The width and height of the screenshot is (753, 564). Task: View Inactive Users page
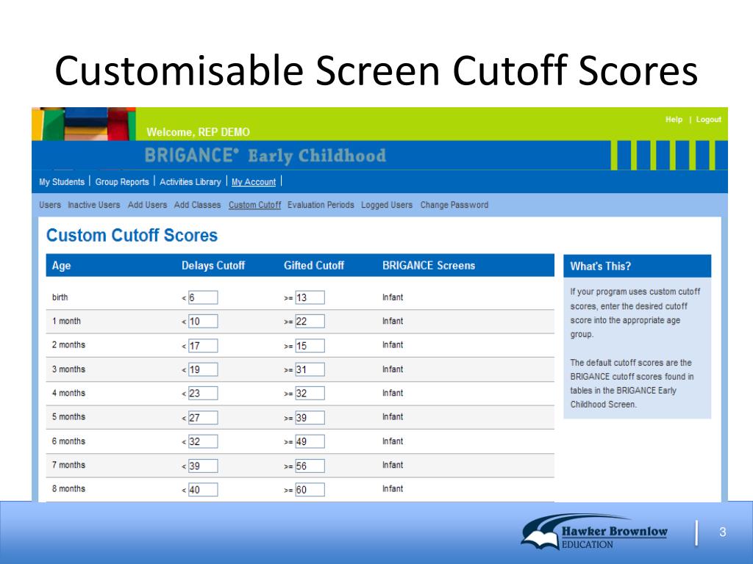[93, 205]
